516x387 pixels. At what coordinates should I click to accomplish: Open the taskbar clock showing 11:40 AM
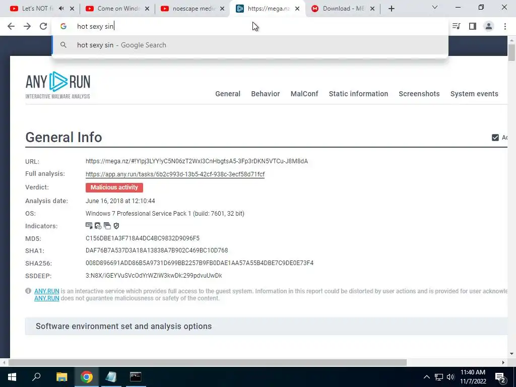click(x=473, y=377)
